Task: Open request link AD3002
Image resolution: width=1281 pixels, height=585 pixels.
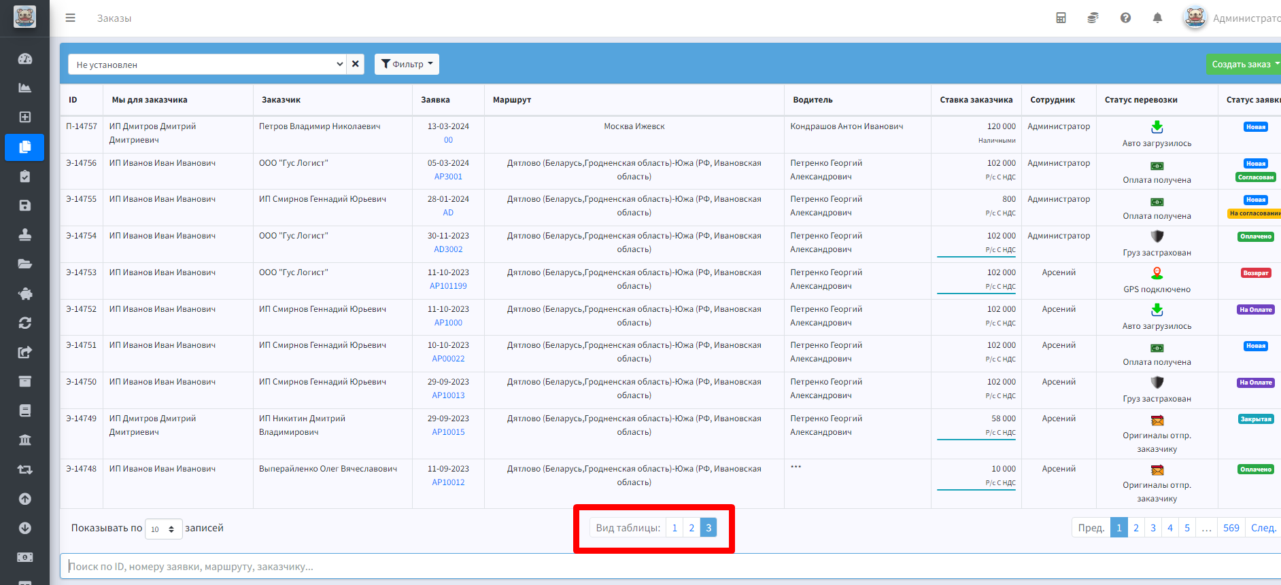Action: 448,249
